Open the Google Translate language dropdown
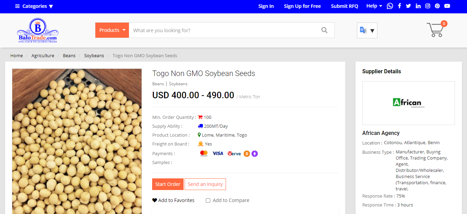The height and width of the screenshot is (214, 467). (x=367, y=30)
